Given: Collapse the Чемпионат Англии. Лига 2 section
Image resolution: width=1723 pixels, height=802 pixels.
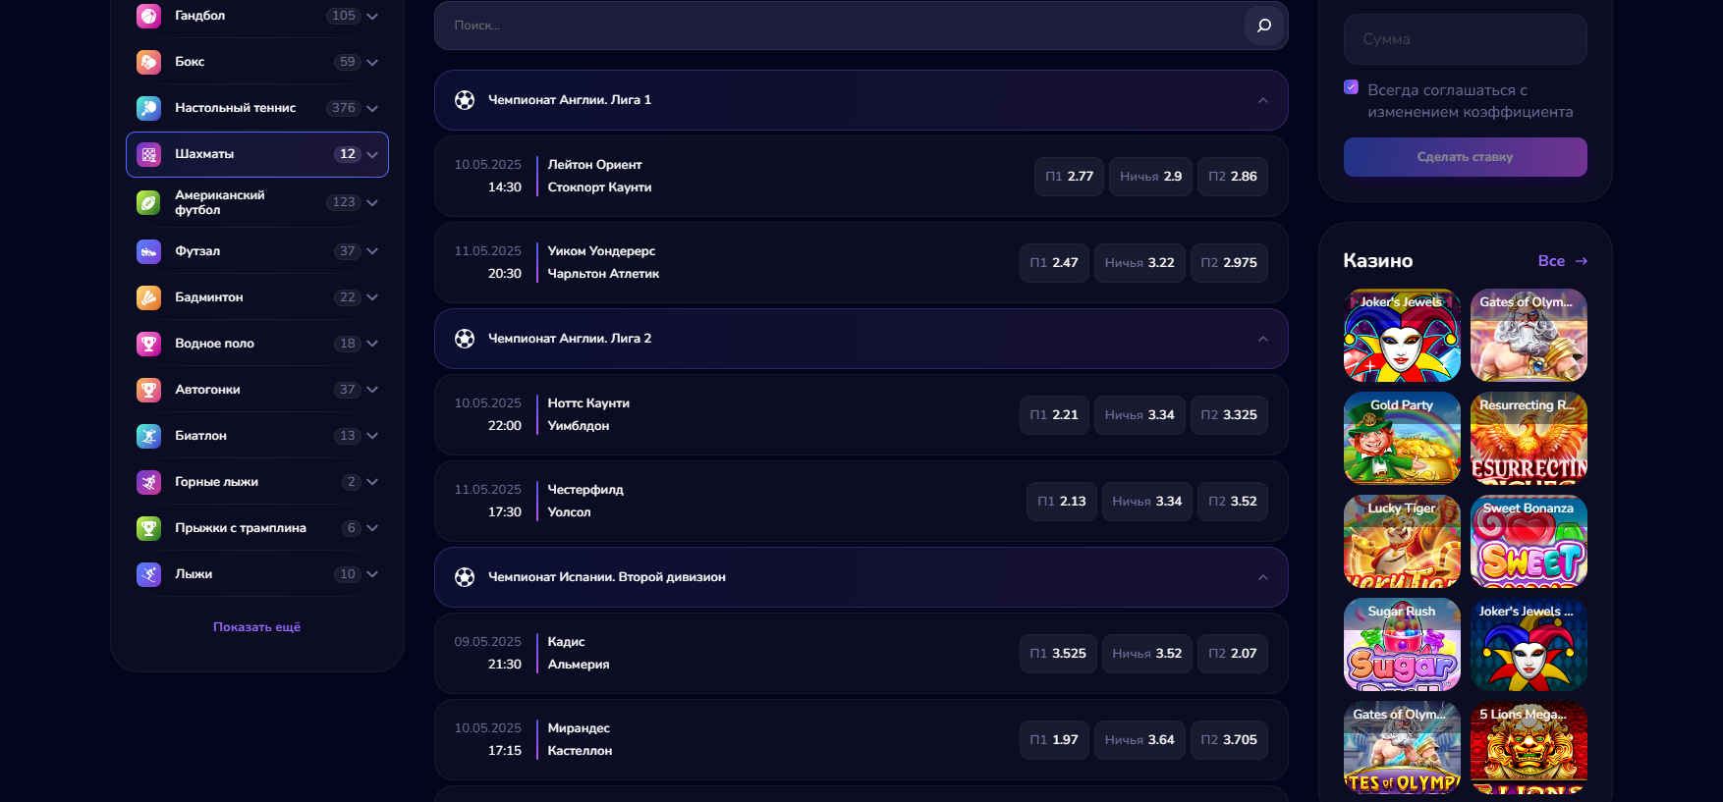Looking at the screenshot, I should point(1262,339).
